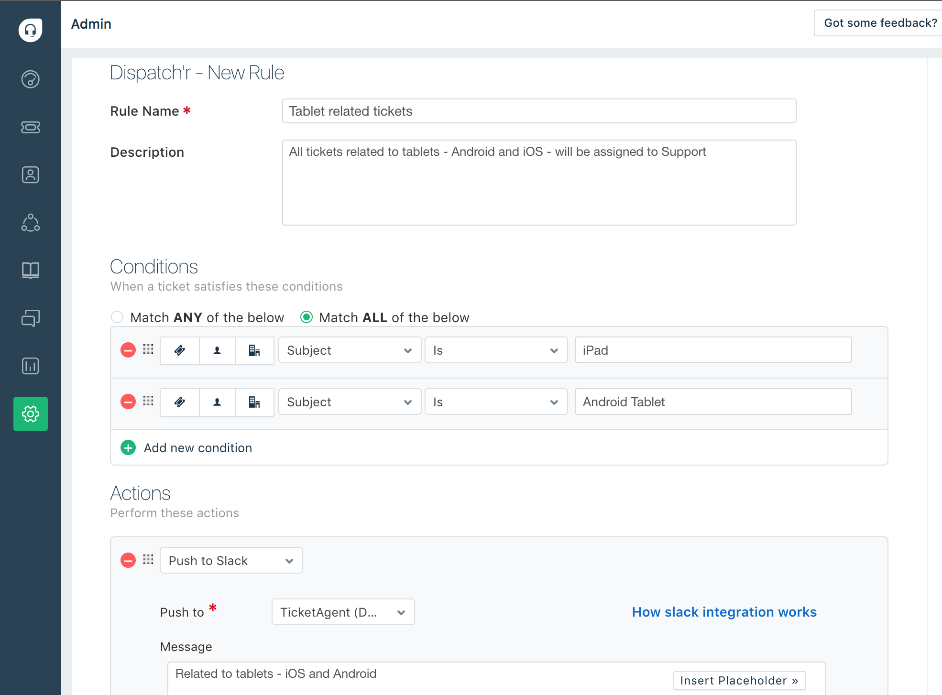The height and width of the screenshot is (695, 942).
Task: Open the Tickets icon in sidebar
Action: (x=30, y=127)
